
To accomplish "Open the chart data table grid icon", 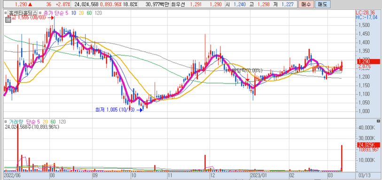I will point(8,20).
